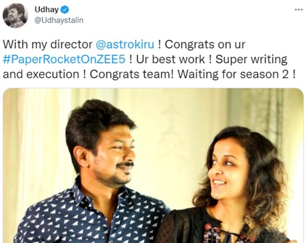Click the blue verified badge
The image size is (306, 243).
[65, 10]
